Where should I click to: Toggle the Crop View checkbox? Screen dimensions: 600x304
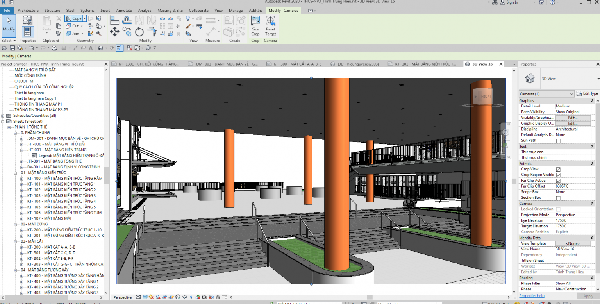(557, 169)
